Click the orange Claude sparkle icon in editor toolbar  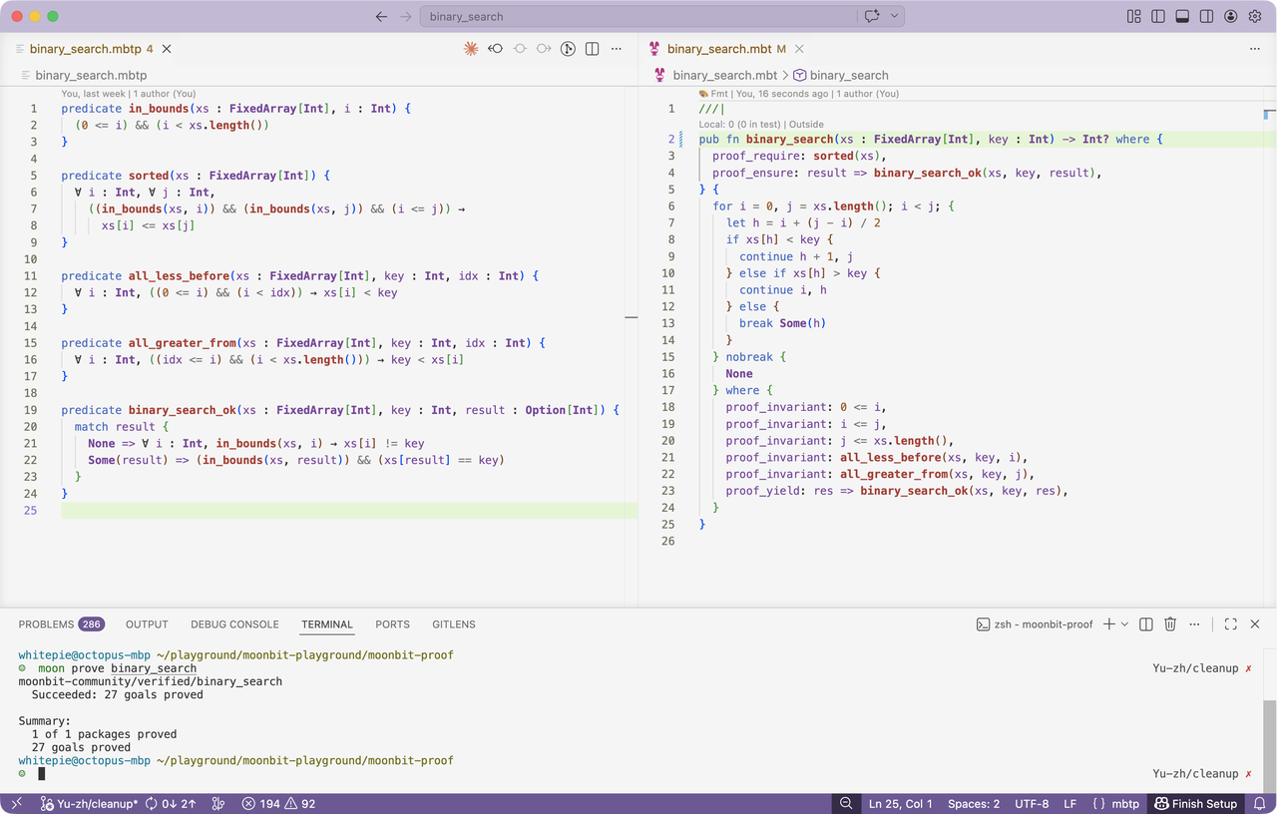tap(471, 48)
